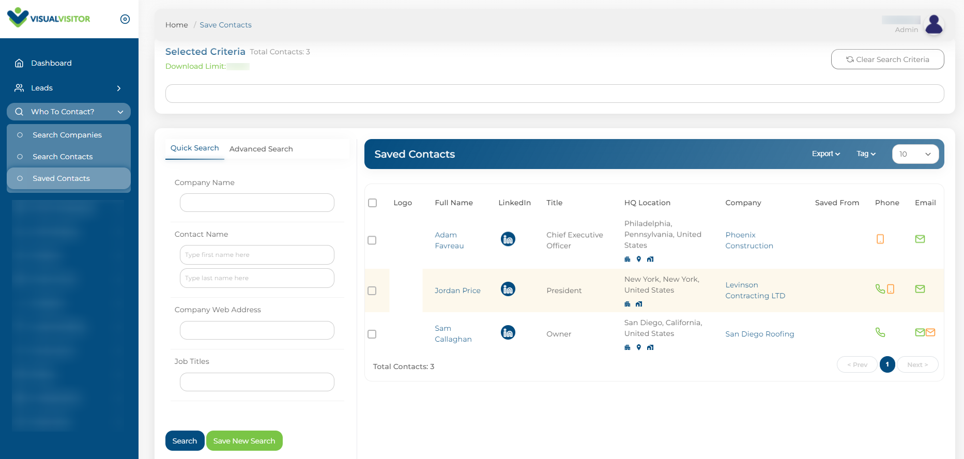Click orange email icon for Sam Callaghan

coord(930,332)
